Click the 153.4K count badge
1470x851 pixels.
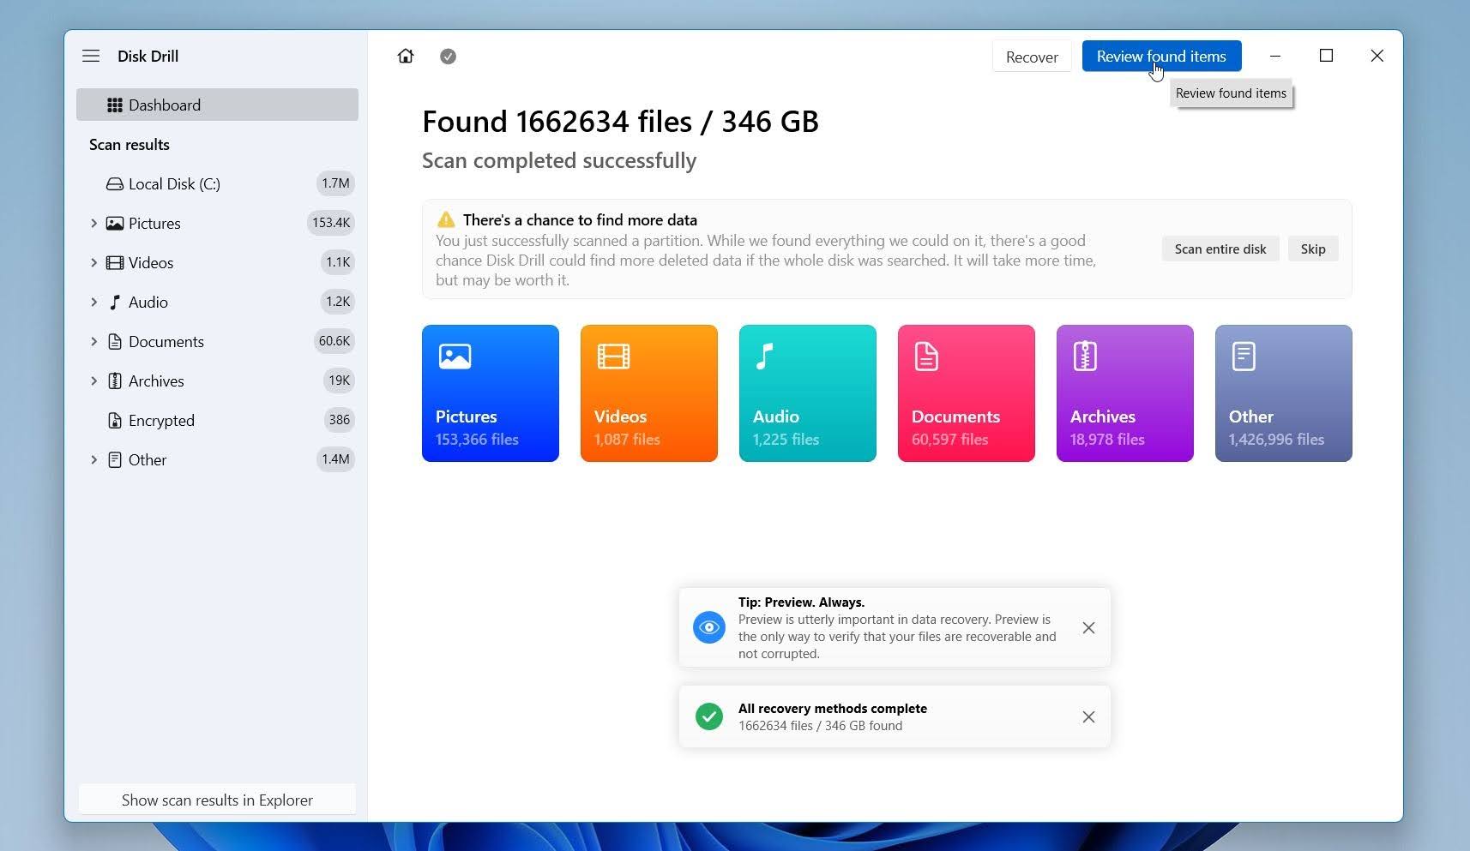(331, 223)
